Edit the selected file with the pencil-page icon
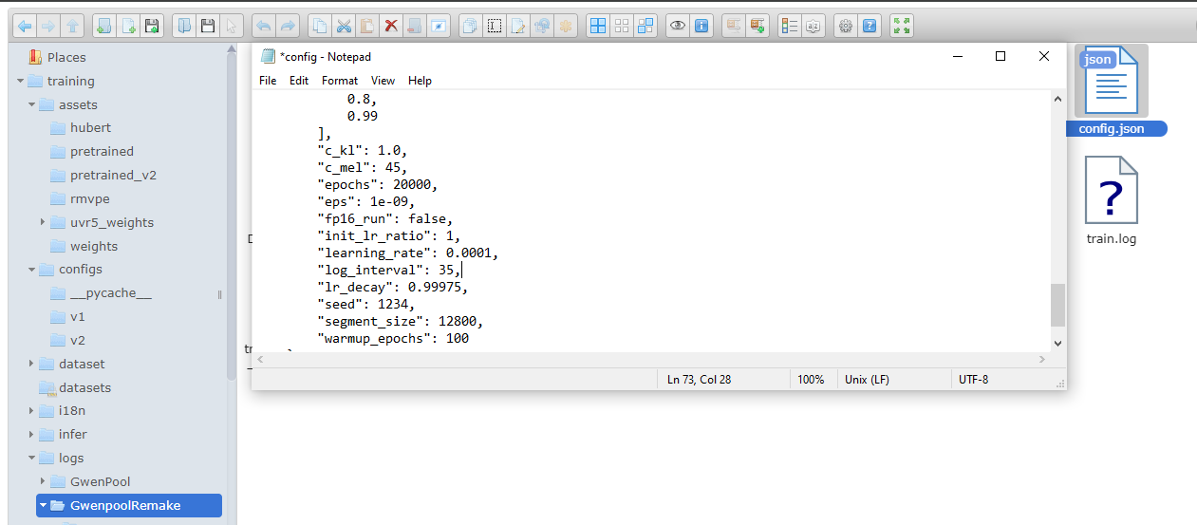The width and height of the screenshot is (1197, 525). point(518,26)
